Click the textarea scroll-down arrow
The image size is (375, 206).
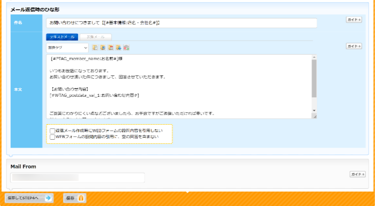pos(314,111)
